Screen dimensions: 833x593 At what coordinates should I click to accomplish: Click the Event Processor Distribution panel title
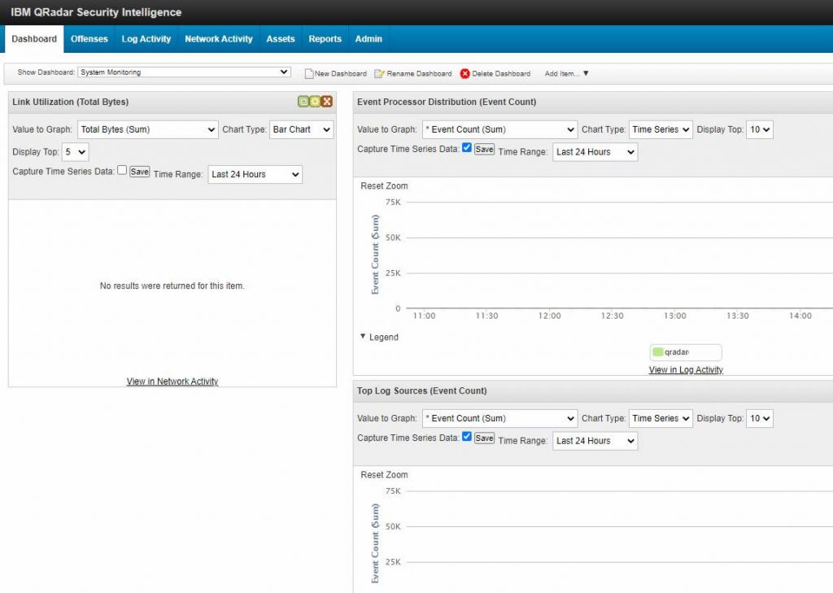(447, 102)
